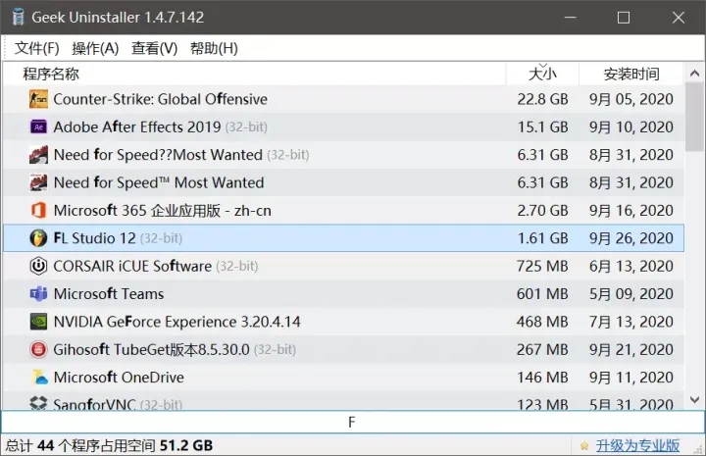
Task: Select Need for Speed??Most Wanted name text
Action: click(158, 155)
